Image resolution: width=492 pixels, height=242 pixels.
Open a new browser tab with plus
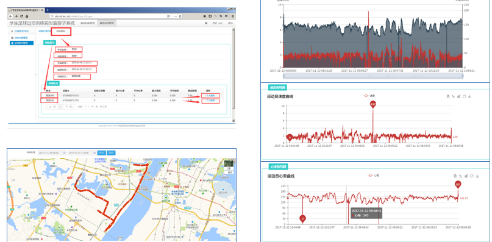(x=48, y=10)
